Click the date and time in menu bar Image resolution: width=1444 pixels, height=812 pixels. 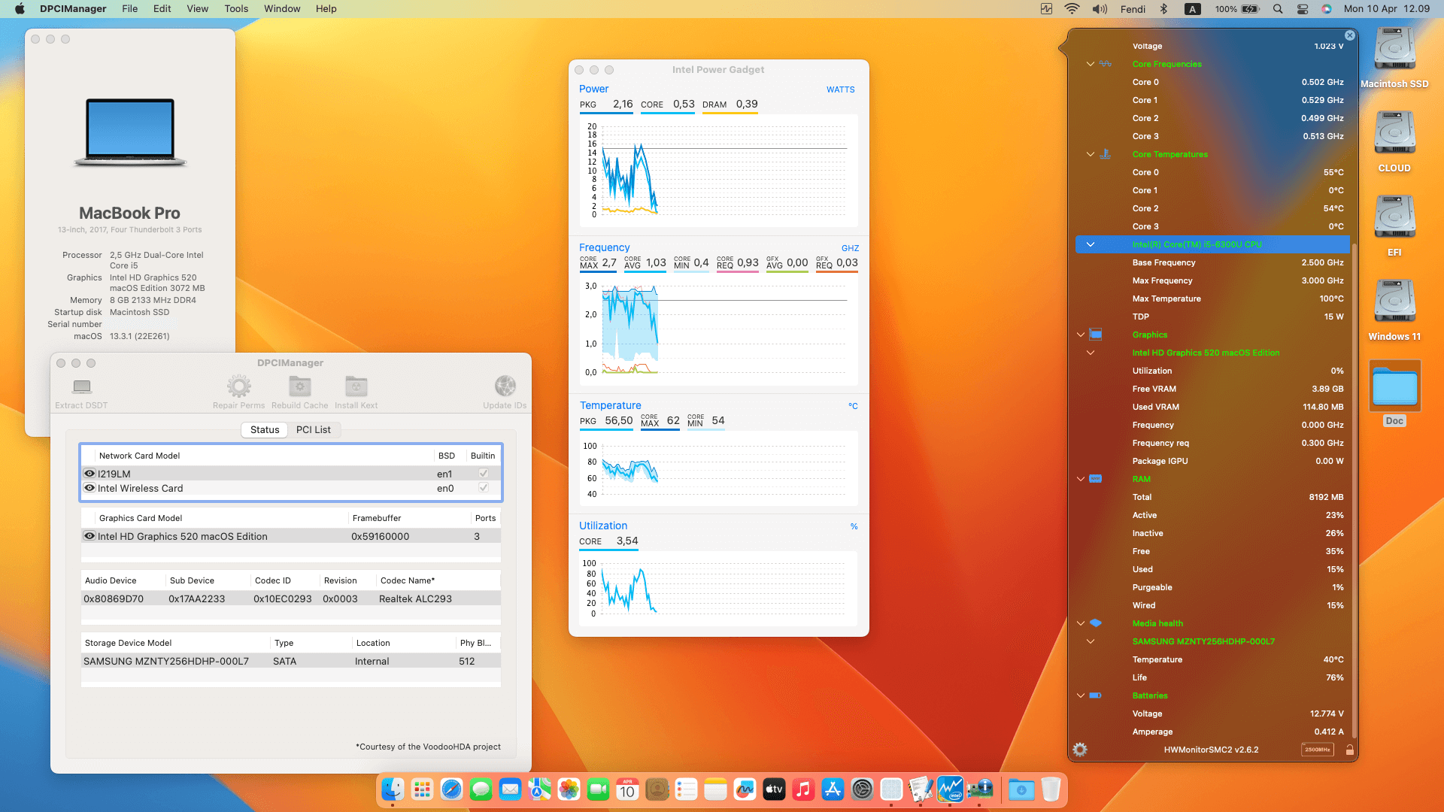point(1387,9)
